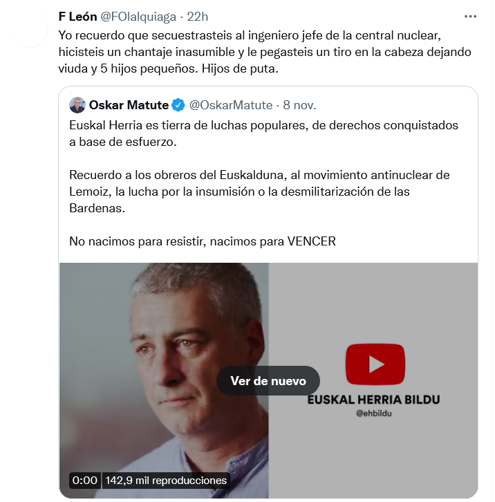Click the @ehbildu handle in video
The width and height of the screenshot is (495, 502).
374,413
